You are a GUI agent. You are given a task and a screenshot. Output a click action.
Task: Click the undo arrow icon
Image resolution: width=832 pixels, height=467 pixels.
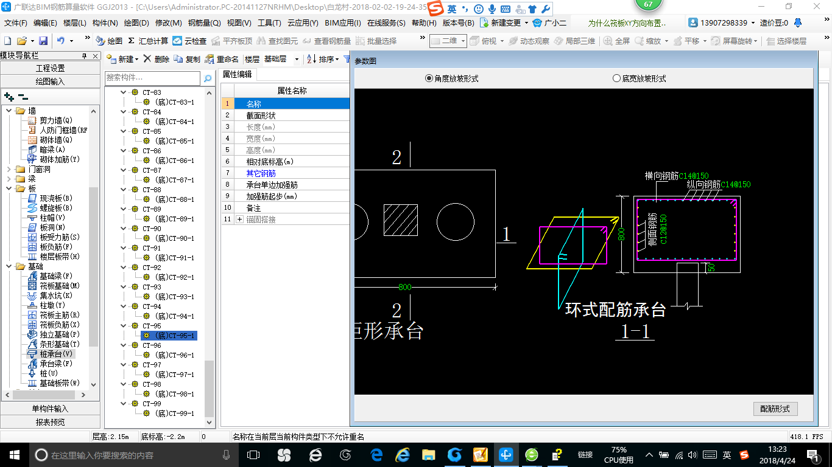[61, 41]
